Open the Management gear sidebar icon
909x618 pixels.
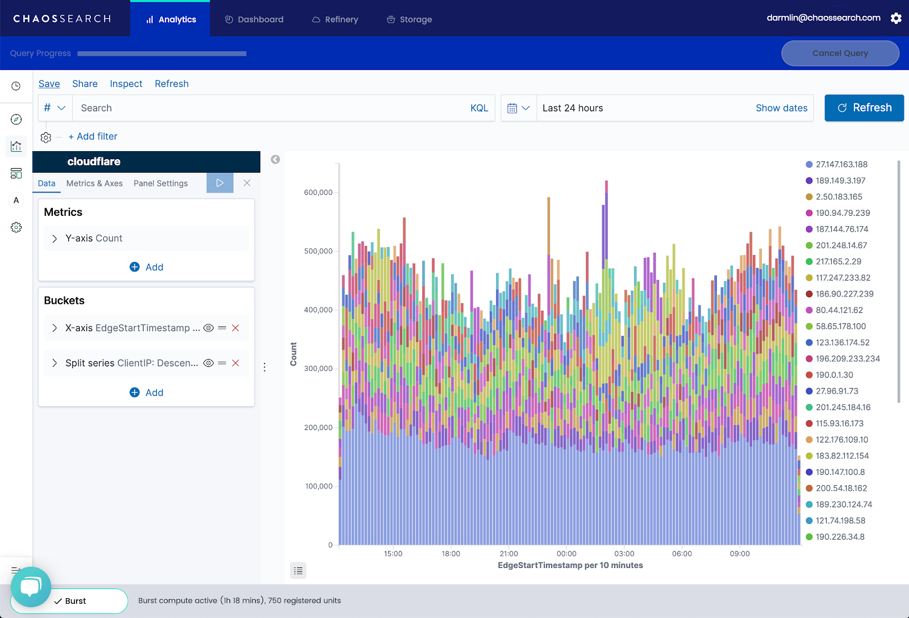pos(16,227)
